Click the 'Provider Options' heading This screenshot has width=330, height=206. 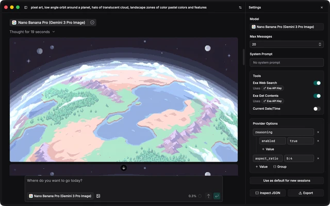pos(265,124)
